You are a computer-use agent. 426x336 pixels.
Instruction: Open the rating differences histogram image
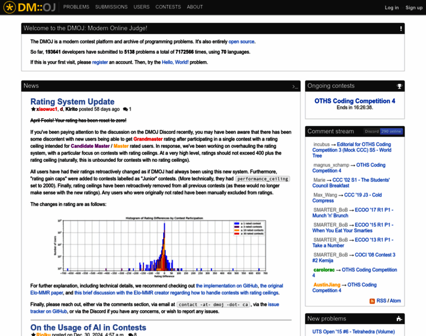click(x=161, y=247)
